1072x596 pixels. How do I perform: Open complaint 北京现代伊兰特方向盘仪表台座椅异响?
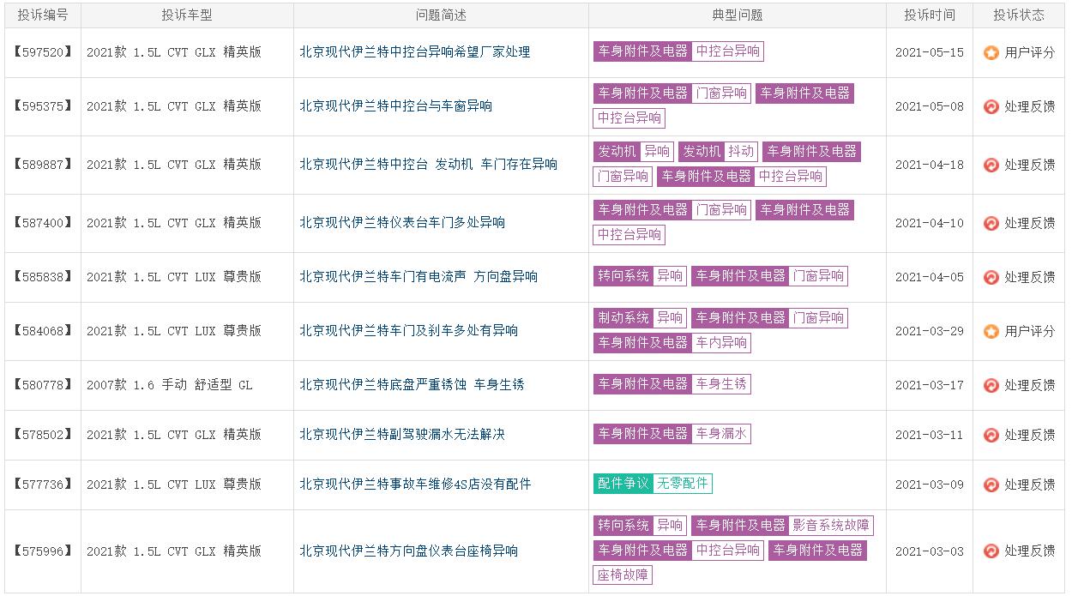(x=409, y=551)
